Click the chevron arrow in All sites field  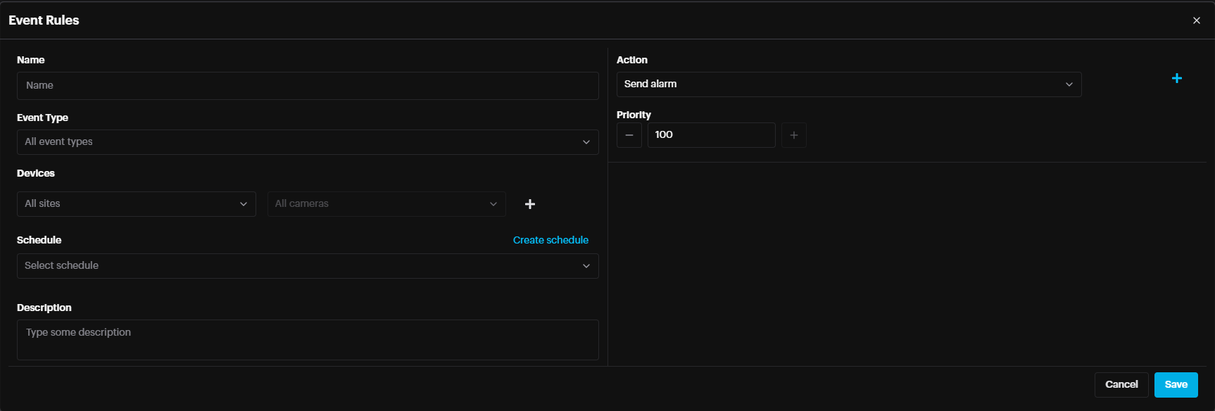tap(243, 204)
